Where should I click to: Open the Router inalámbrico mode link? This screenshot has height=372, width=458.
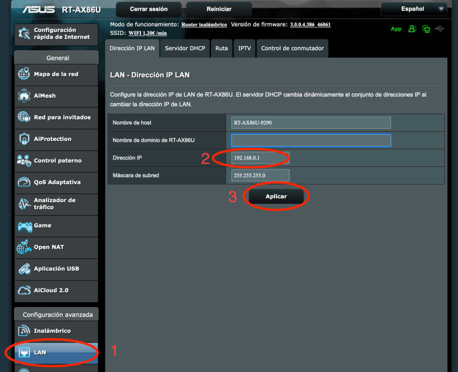(204, 25)
